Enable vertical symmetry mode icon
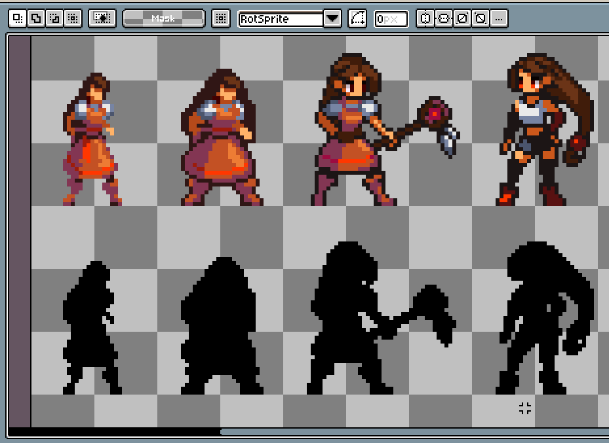Screen dimensions: 609x443 click(x=444, y=18)
